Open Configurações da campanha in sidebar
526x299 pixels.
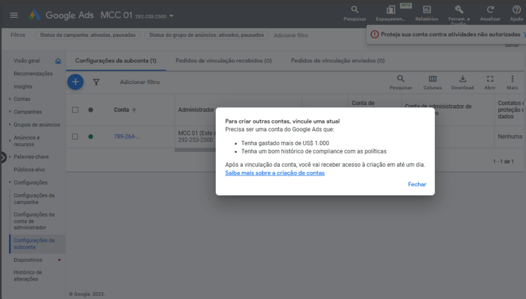point(34,199)
